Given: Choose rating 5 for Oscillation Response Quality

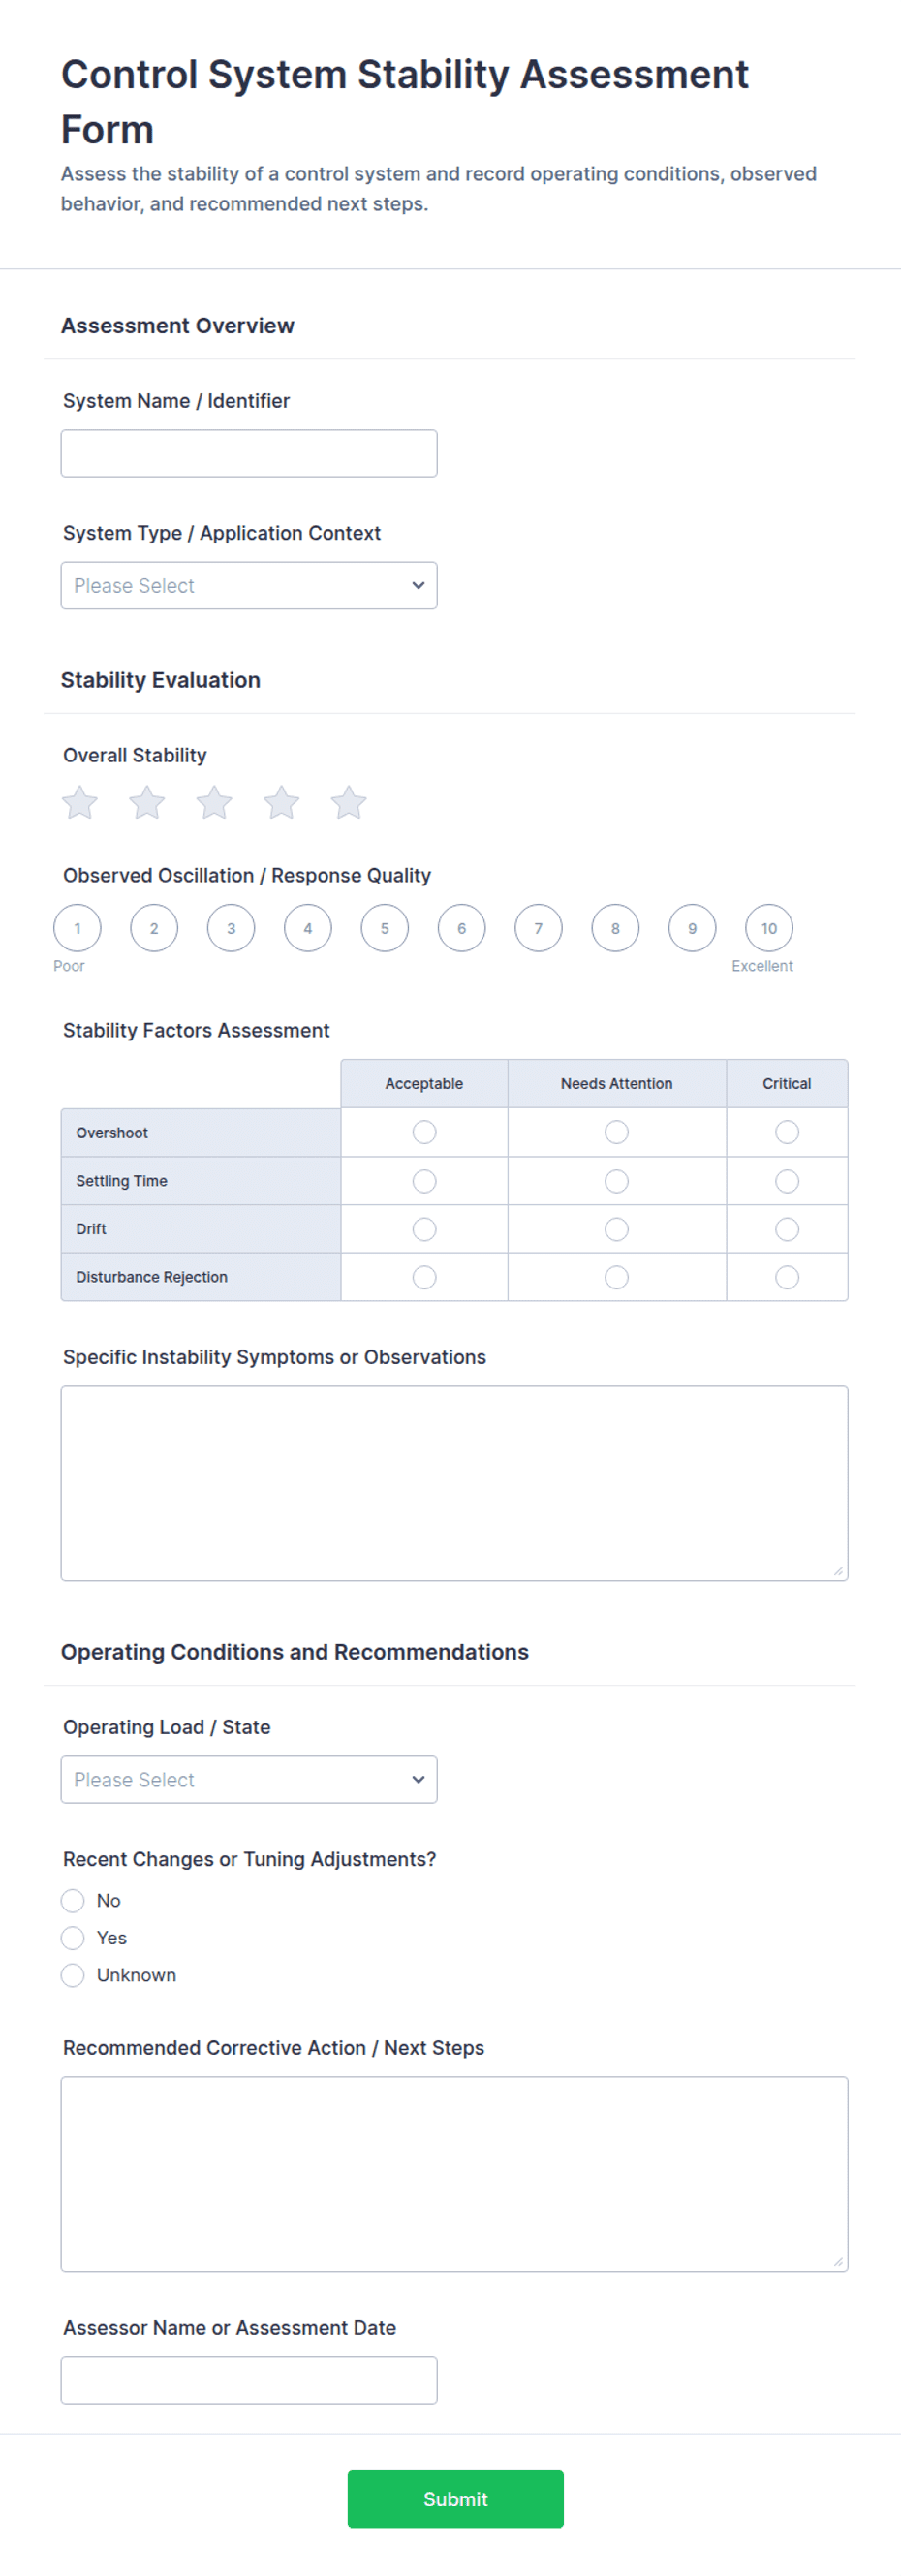Looking at the screenshot, I should click(x=385, y=928).
